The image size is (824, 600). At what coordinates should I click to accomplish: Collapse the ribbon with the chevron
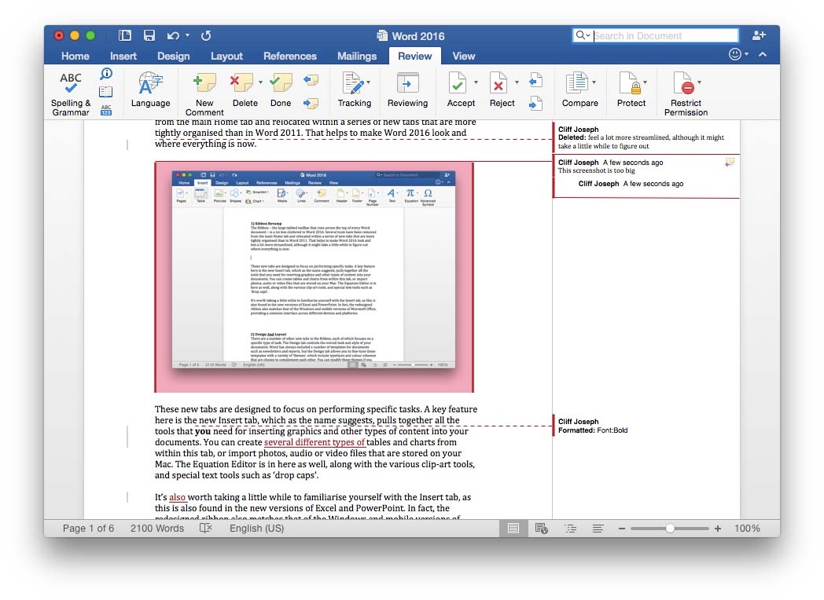coord(763,54)
